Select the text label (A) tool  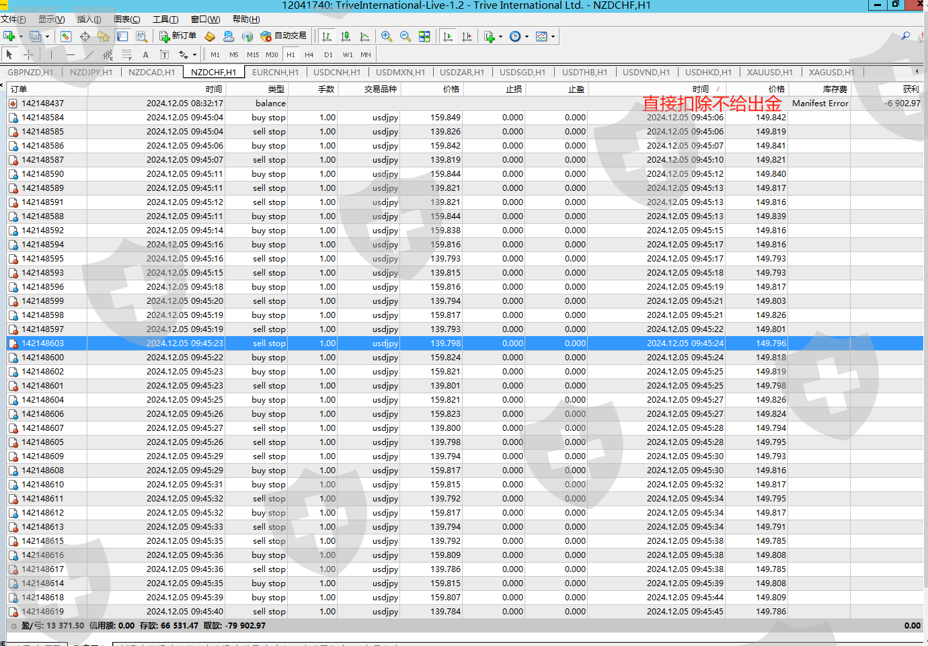click(x=145, y=54)
